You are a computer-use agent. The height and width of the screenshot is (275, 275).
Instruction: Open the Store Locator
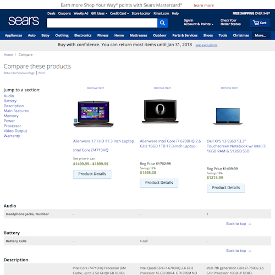pyautogui.click(x=141, y=13)
